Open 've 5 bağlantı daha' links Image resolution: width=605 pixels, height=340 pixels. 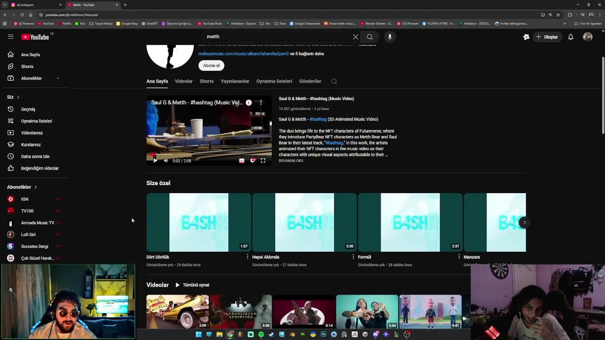click(307, 54)
